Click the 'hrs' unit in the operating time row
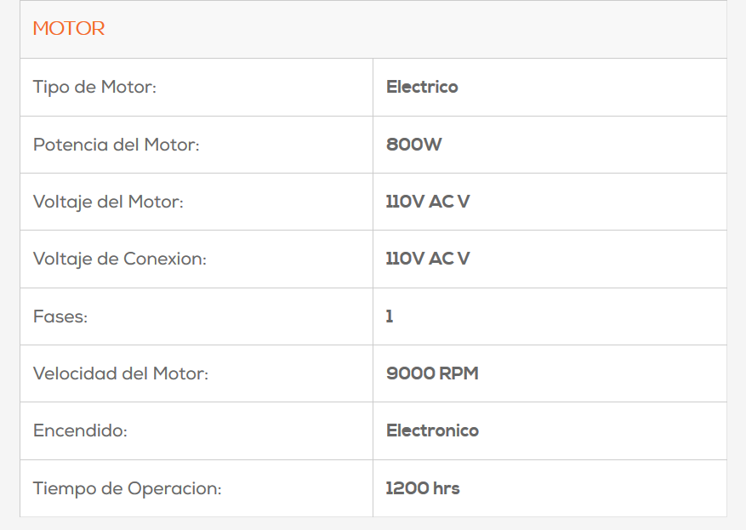The height and width of the screenshot is (530, 746). tap(446, 488)
